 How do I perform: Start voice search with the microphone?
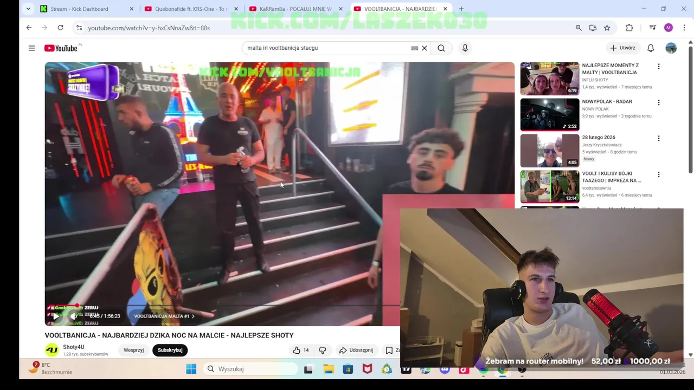coord(465,48)
